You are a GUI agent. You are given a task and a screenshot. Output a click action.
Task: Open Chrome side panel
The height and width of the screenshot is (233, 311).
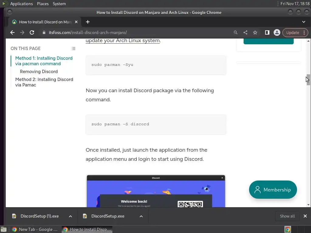point(267,32)
